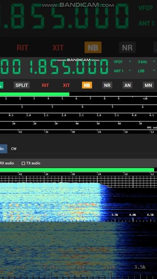Switch to the CW tab

(14, 149)
